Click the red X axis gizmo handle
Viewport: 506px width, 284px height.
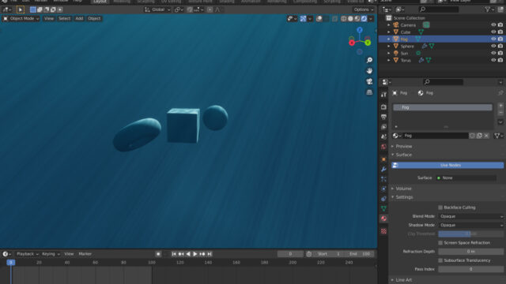[352, 43]
